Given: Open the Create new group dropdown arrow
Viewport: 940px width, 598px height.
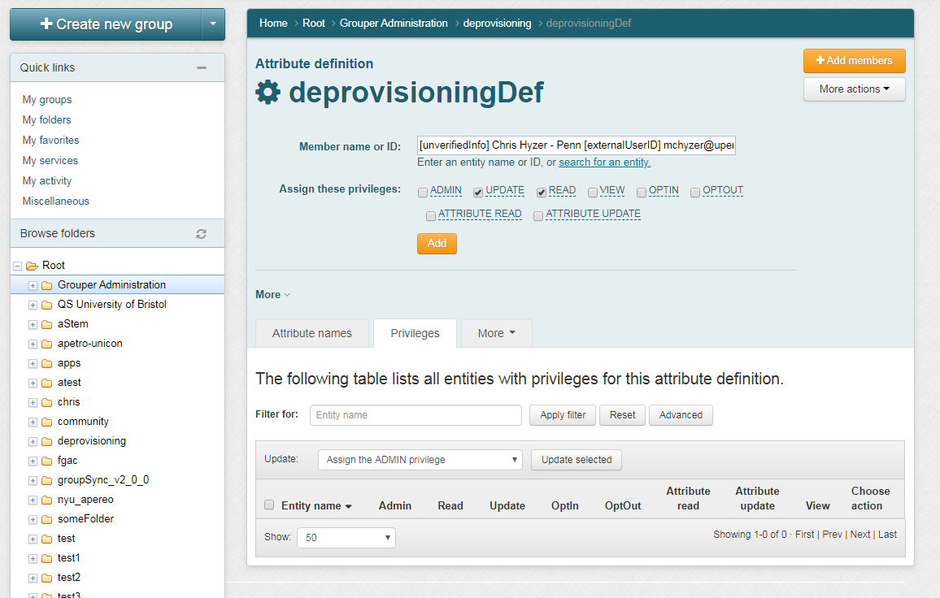Looking at the screenshot, I should coord(213,24).
